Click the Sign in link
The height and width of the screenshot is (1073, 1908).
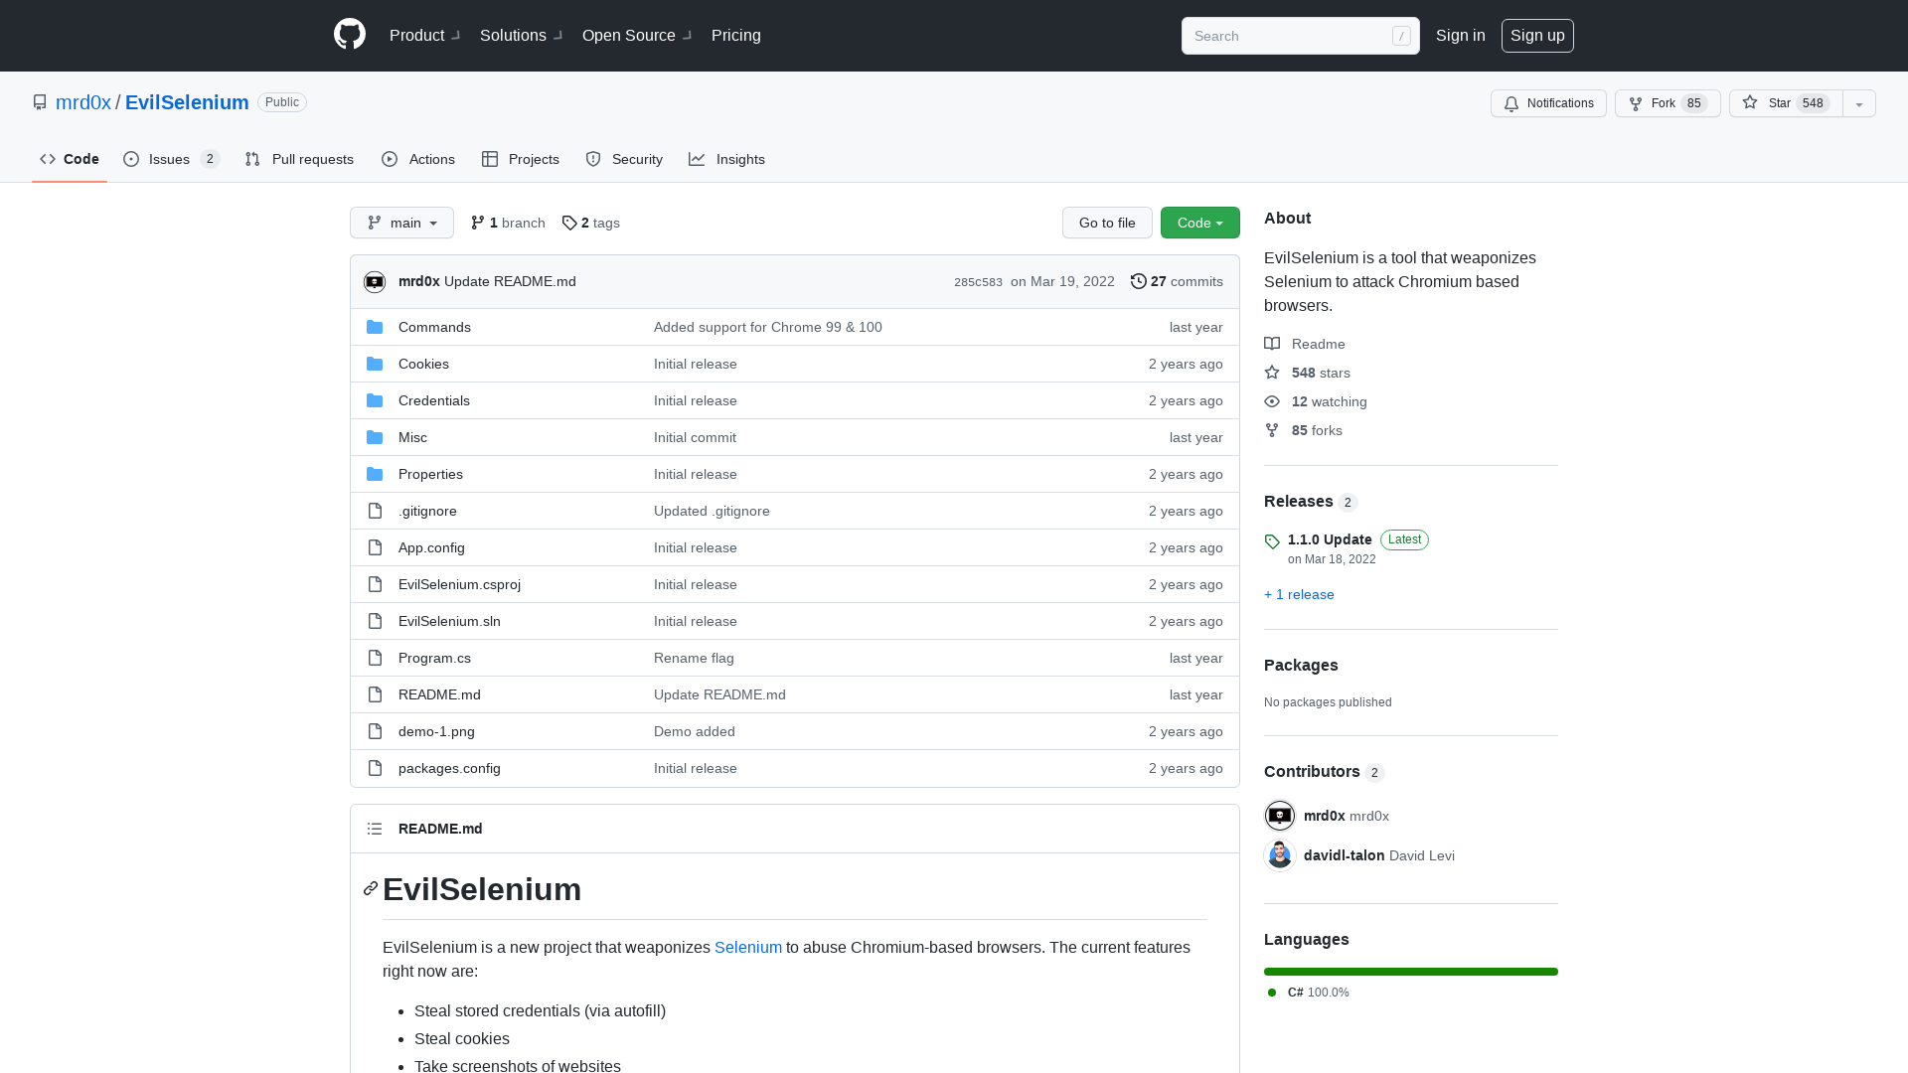pos(1461,35)
